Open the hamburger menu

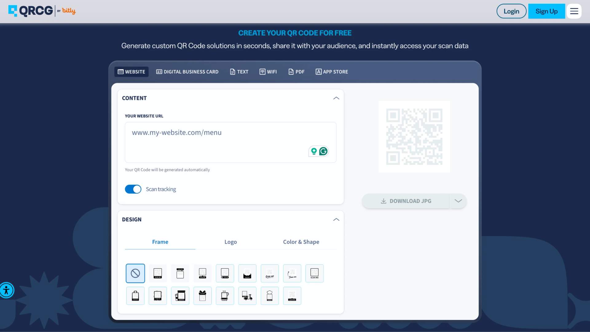point(574,11)
